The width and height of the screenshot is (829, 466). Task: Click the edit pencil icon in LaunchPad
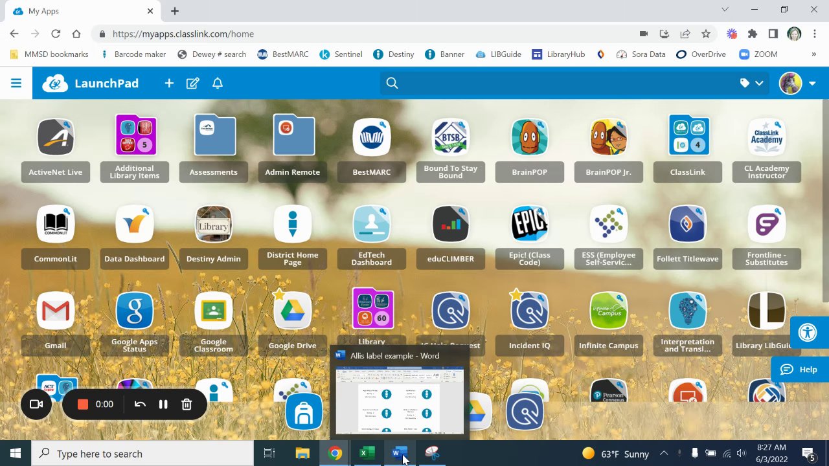[x=192, y=83]
